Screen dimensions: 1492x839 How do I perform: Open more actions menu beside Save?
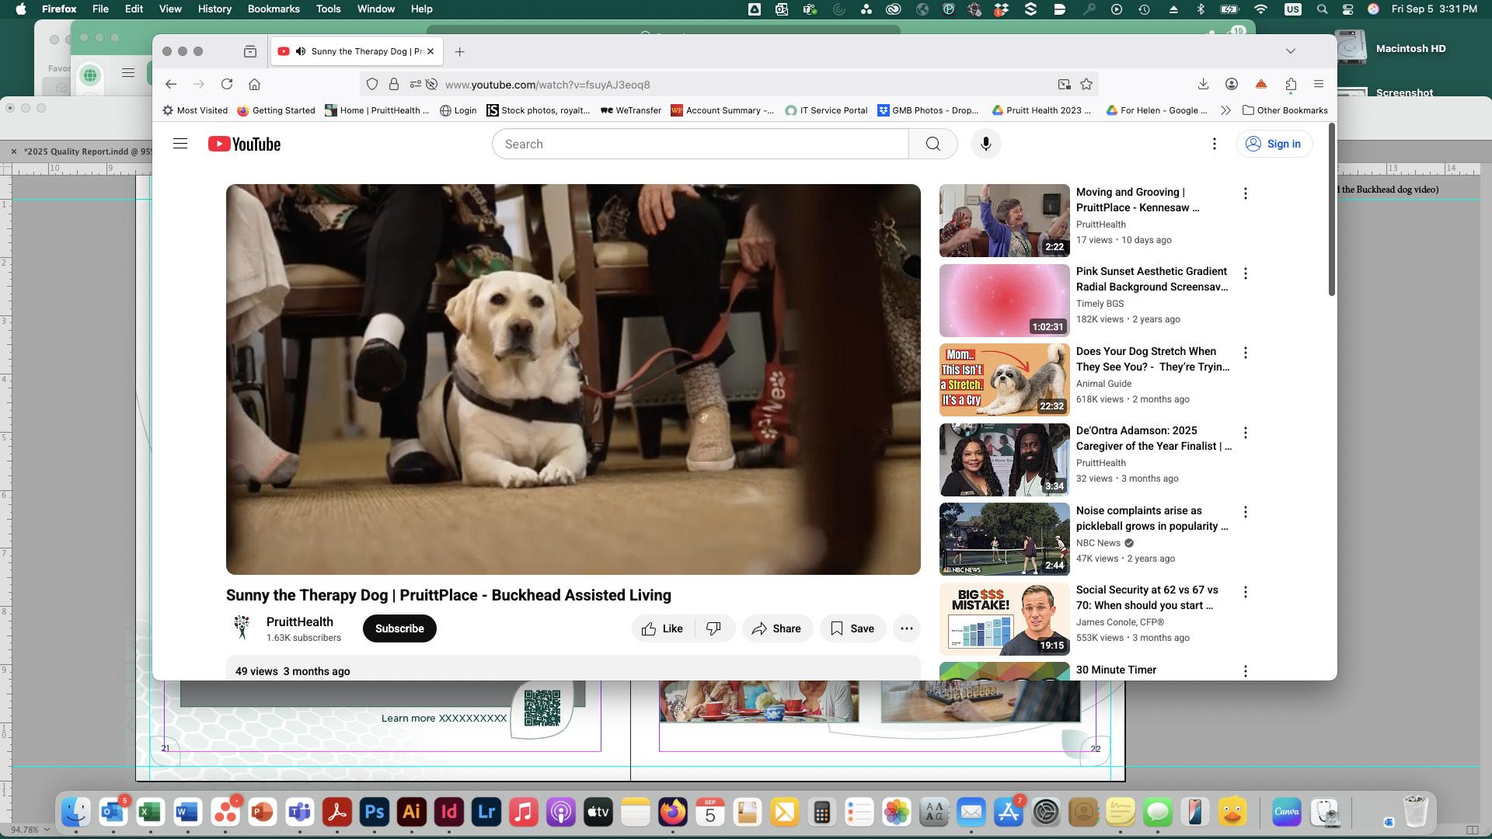[906, 628]
